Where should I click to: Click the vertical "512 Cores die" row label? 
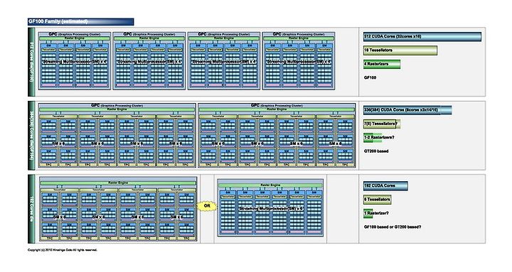coord(32,62)
